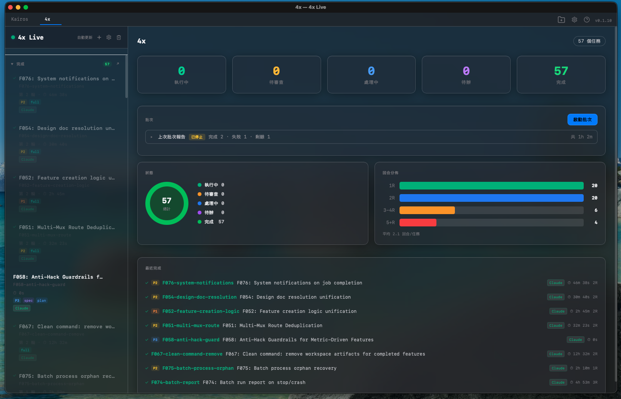Click 執行中 legend entry in 狀態 panel
621x399 pixels.
pyautogui.click(x=211, y=185)
